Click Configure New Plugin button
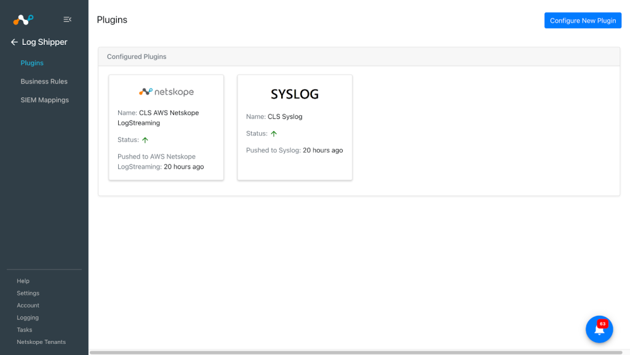 [583, 20]
